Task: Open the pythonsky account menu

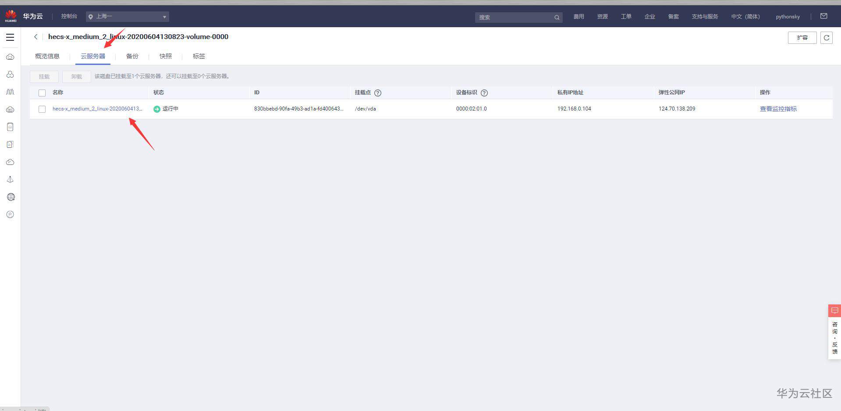Action: pos(788,17)
